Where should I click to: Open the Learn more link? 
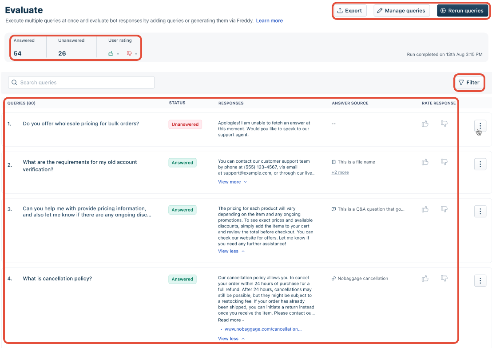(269, 21)
